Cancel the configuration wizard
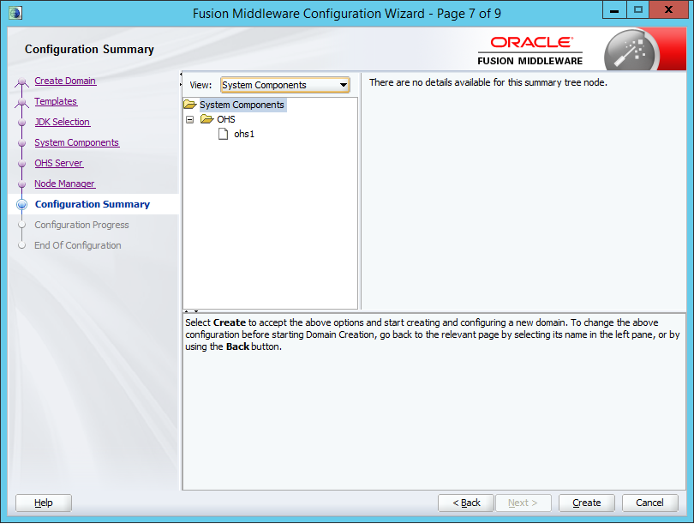Viewport: 694px width, 524px height. point(649,503)
